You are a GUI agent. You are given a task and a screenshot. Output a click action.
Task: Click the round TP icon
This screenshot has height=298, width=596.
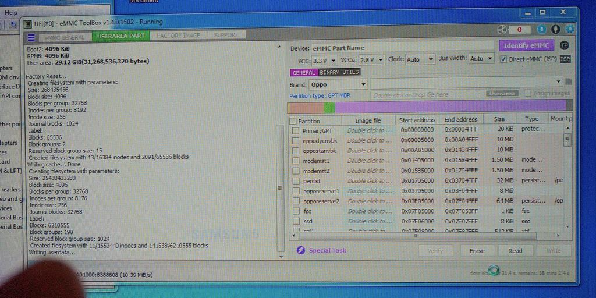click(x=565, y=45)
